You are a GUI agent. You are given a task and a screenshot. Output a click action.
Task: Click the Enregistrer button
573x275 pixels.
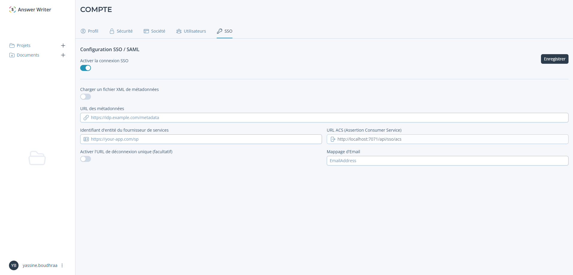click(554, 59)
